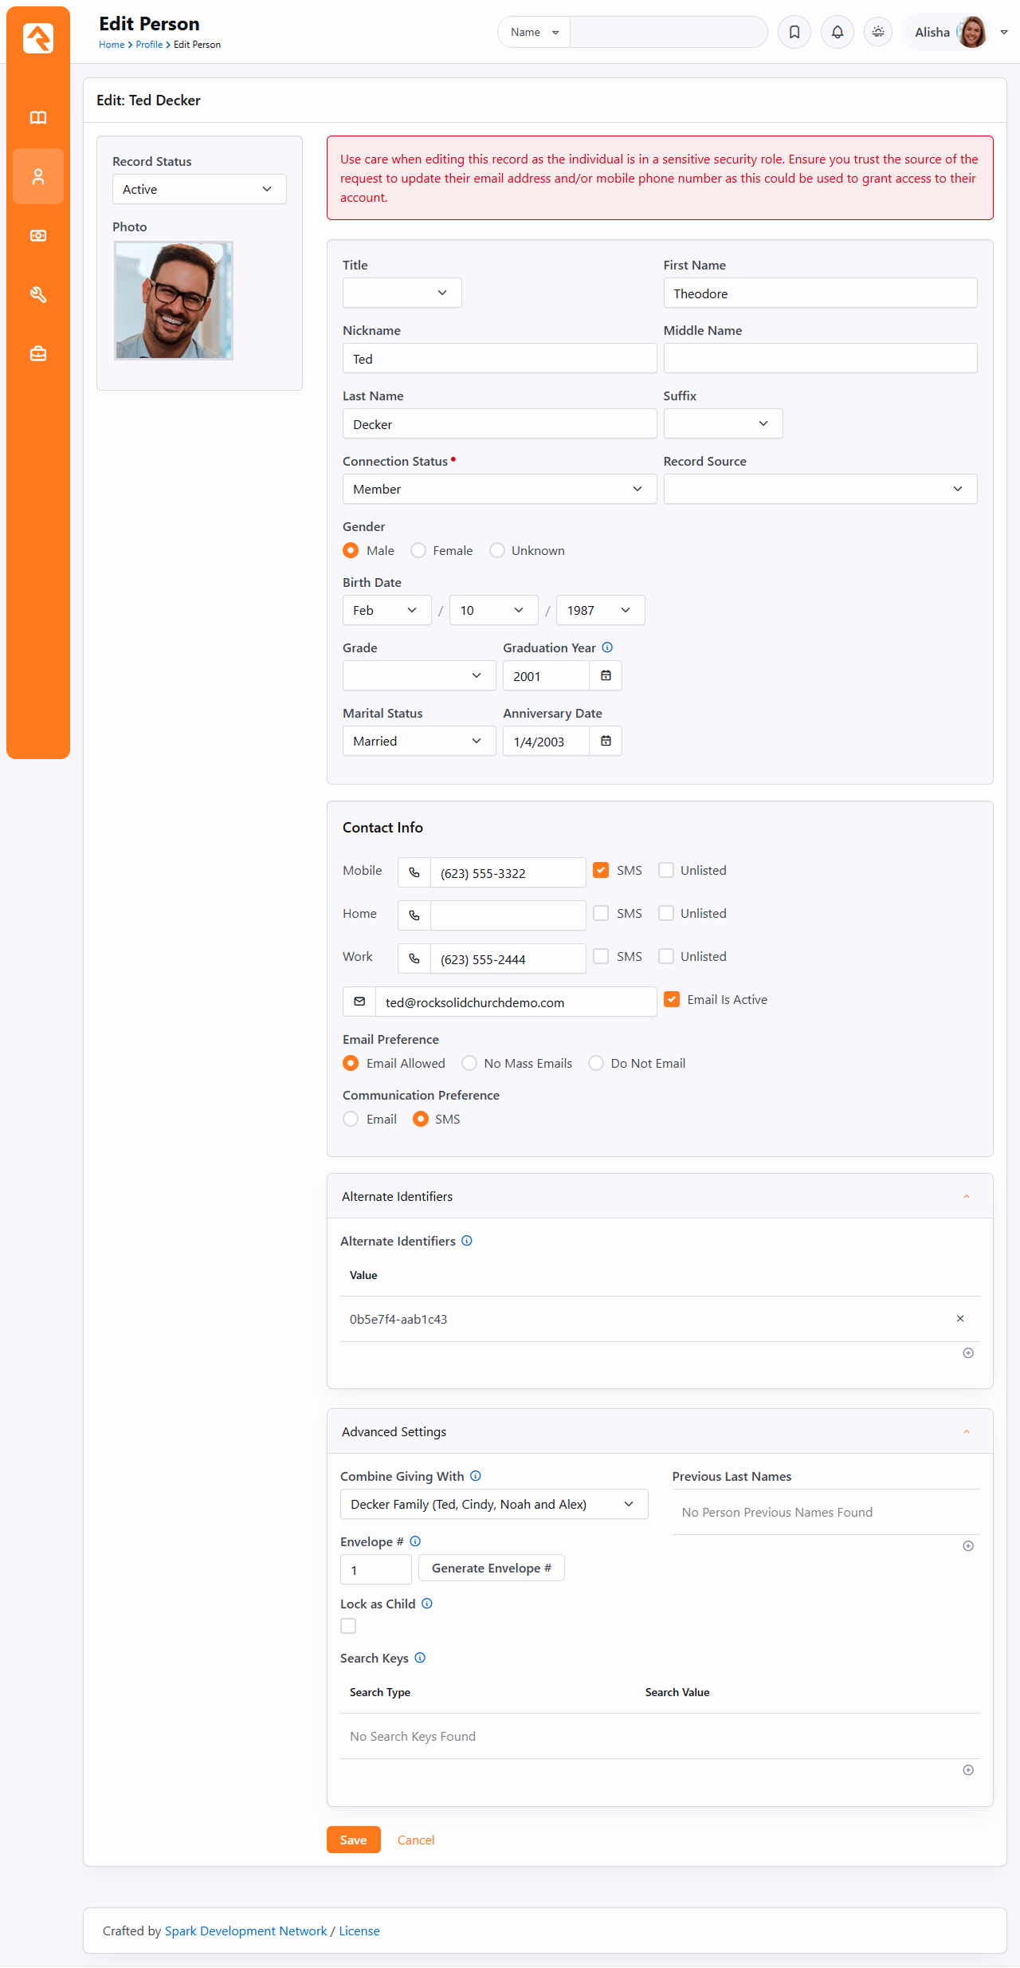Add a new Search Key row
1020x1968 pixels.
[967, 1770]
